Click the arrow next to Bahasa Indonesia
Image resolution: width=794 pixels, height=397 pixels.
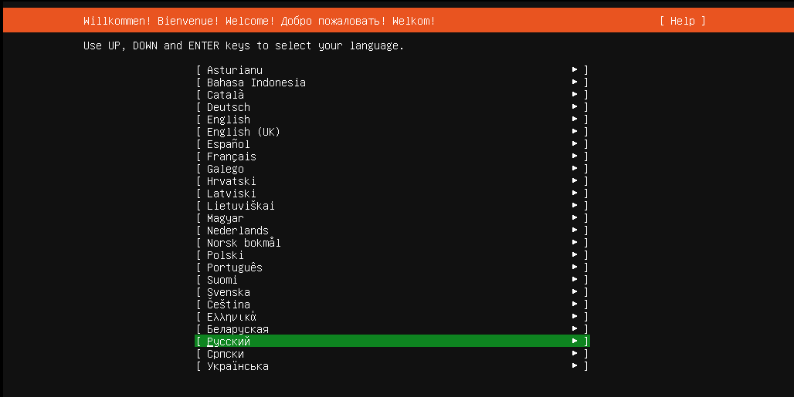[575, 82]
